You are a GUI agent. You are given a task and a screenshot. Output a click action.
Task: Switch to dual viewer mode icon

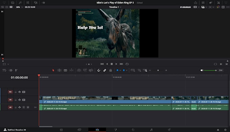pos(223,7)
